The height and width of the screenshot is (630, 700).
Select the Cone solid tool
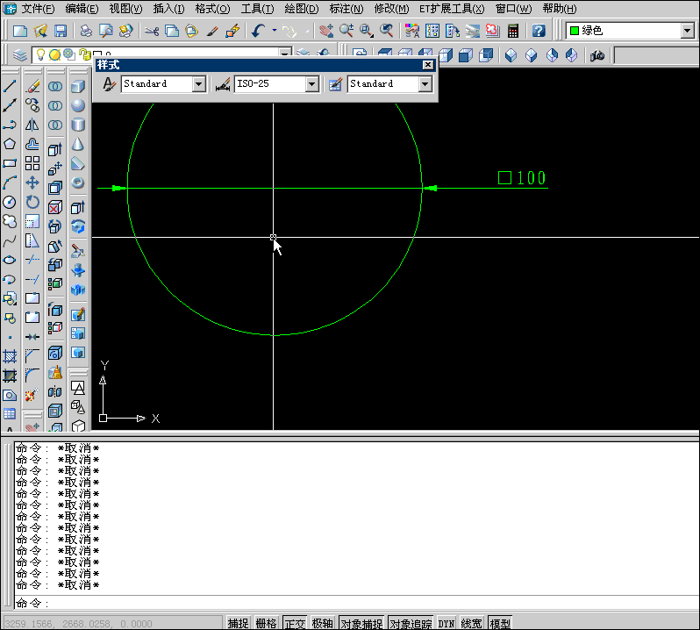click(78, 144)
